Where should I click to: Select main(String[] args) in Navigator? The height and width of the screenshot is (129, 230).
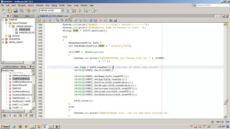pyautogui.click(x=20, y=104)
